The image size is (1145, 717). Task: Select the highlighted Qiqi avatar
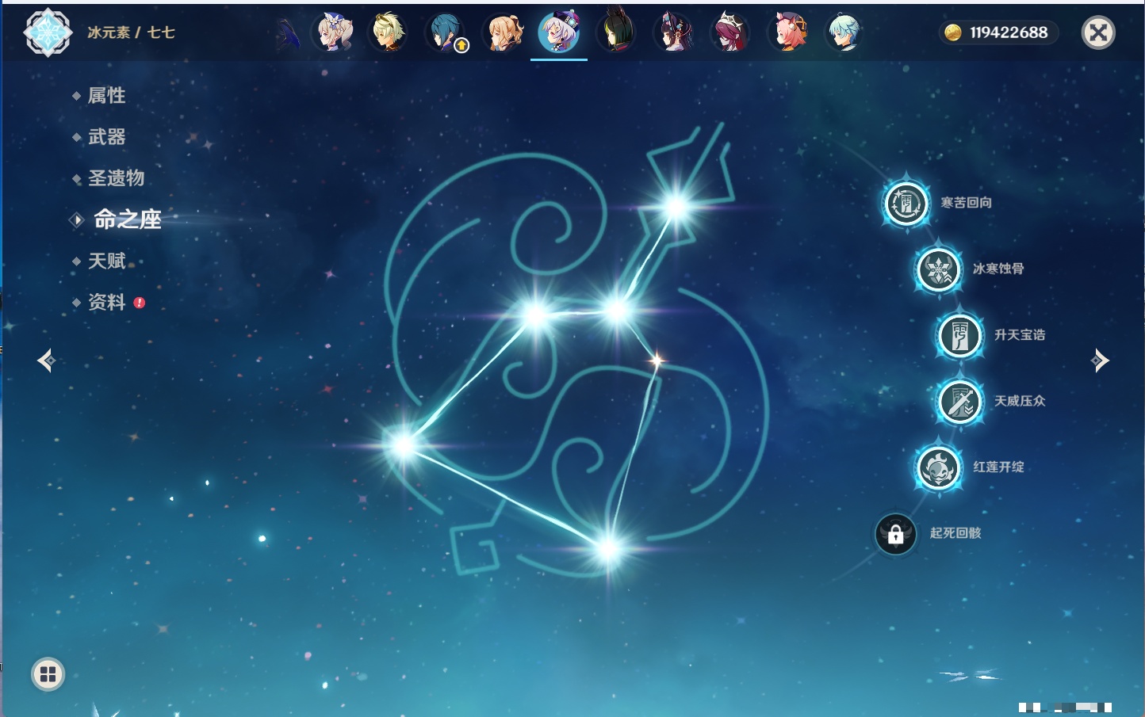click(559, 32)
